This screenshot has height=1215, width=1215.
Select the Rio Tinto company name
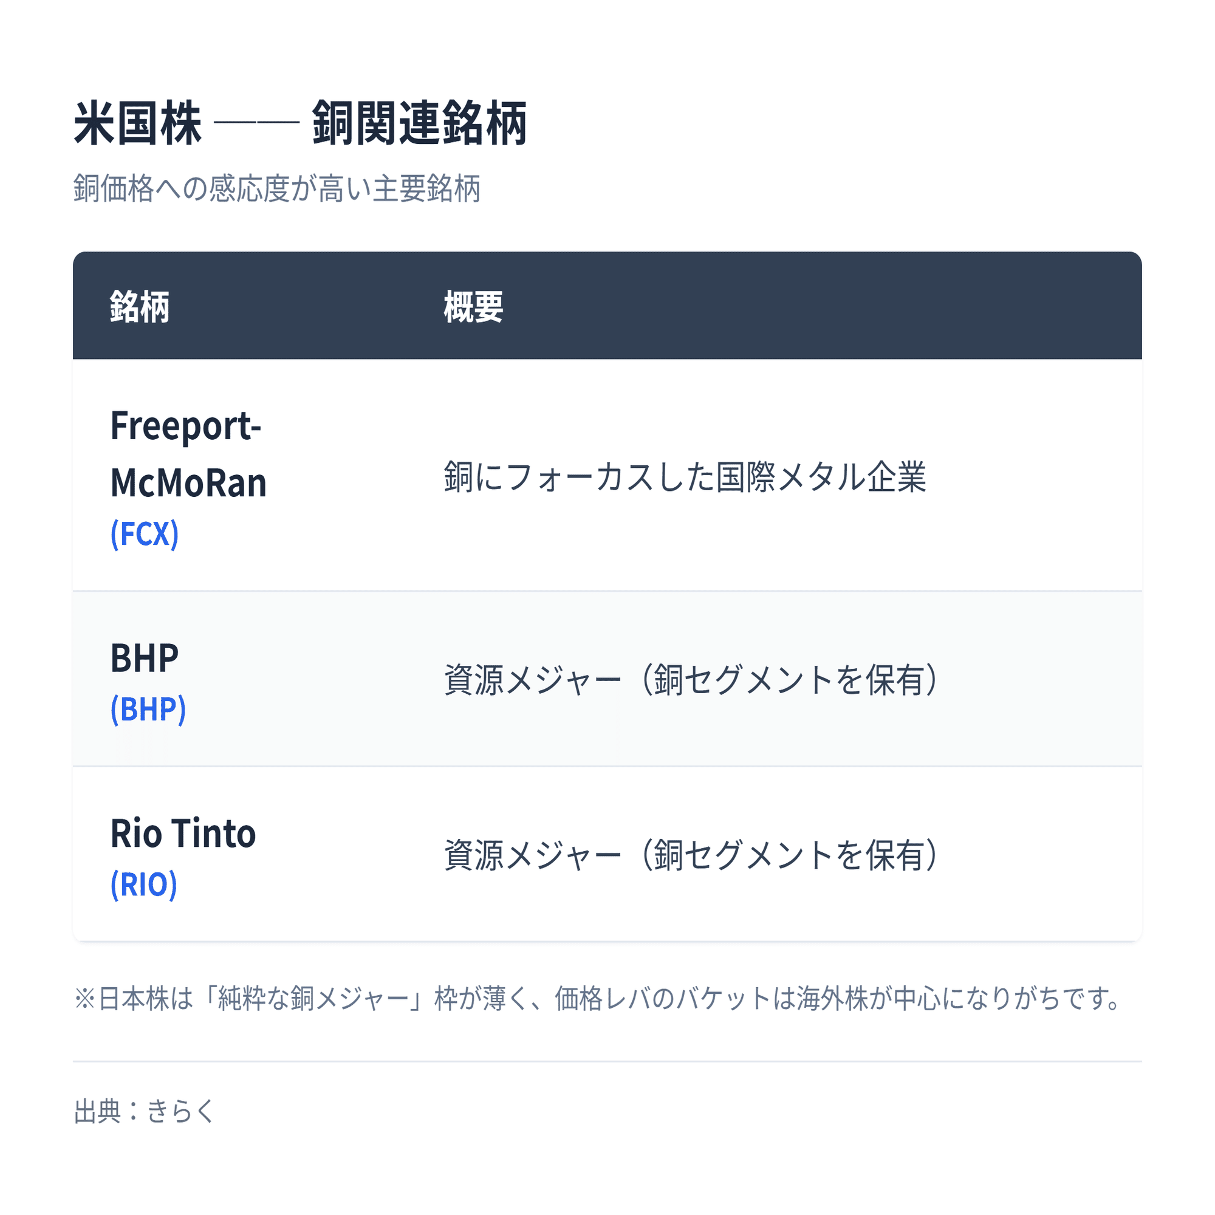pos(183,833)
